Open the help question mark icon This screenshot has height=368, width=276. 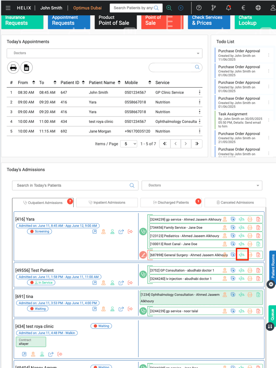(199, 8)
